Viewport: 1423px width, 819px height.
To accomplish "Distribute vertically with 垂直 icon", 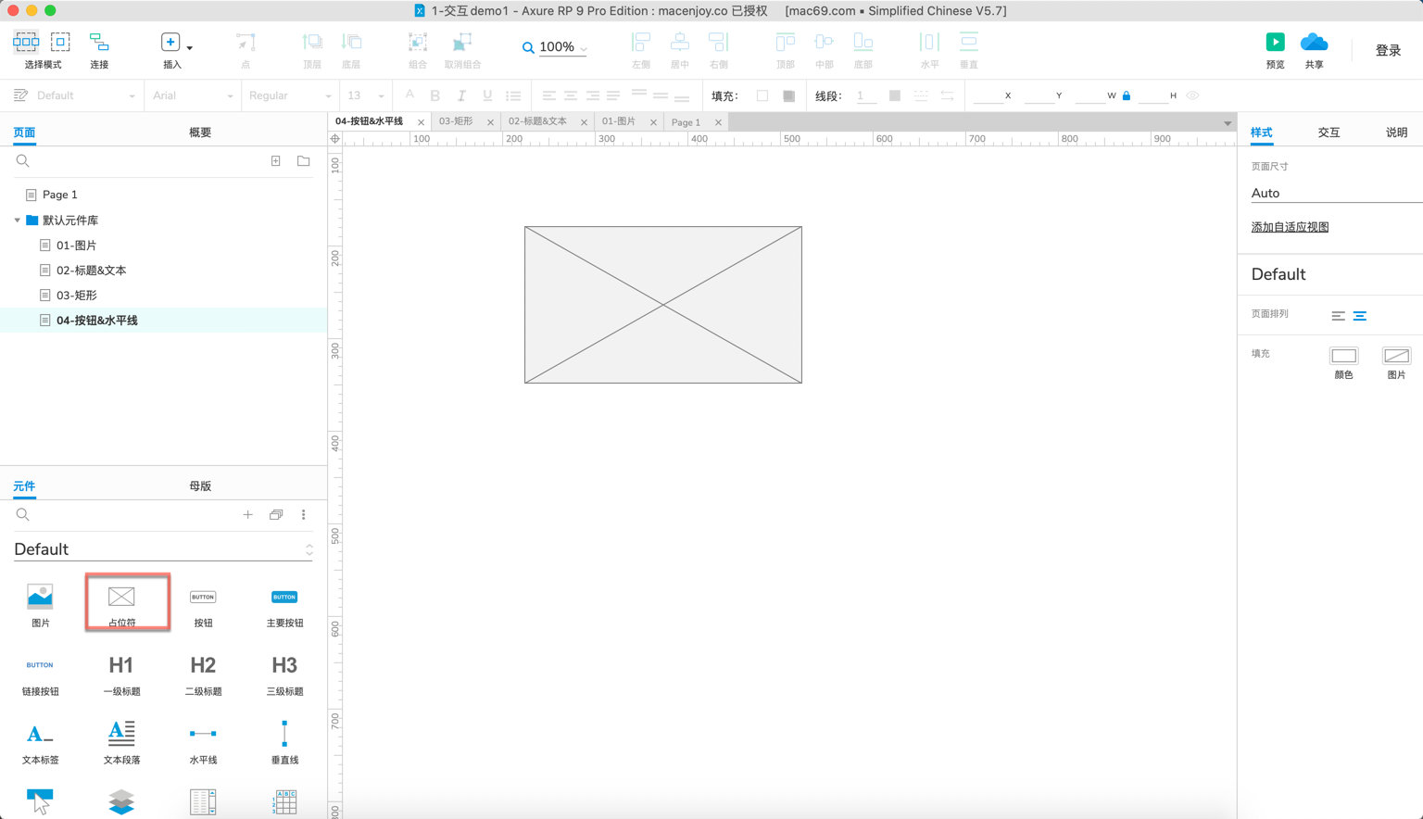I will (969, 42).
